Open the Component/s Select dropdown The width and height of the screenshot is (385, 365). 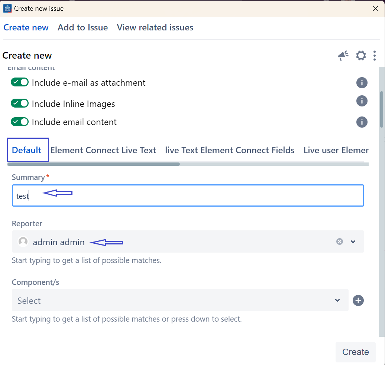tap(180, 300)
